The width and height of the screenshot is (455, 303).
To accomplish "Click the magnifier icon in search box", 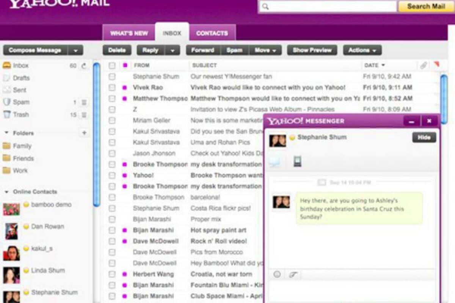I will (x=265, y=6).
